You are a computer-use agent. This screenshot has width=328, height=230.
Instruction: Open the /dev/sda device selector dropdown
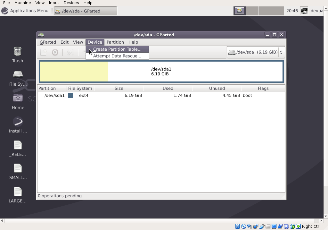click(x=256, y=52)
